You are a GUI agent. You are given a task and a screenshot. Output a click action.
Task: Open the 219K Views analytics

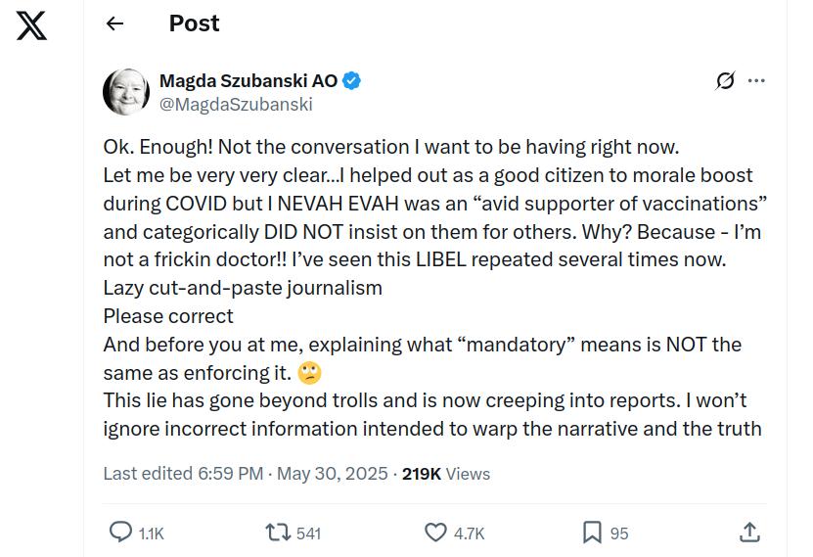(446, 474)
